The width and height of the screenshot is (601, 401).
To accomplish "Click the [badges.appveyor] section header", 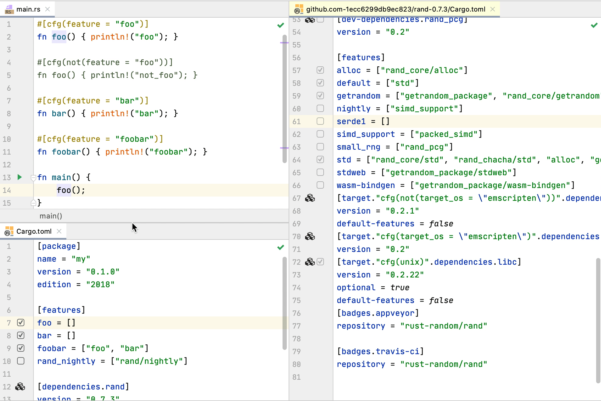I will (x=378, y=313).
